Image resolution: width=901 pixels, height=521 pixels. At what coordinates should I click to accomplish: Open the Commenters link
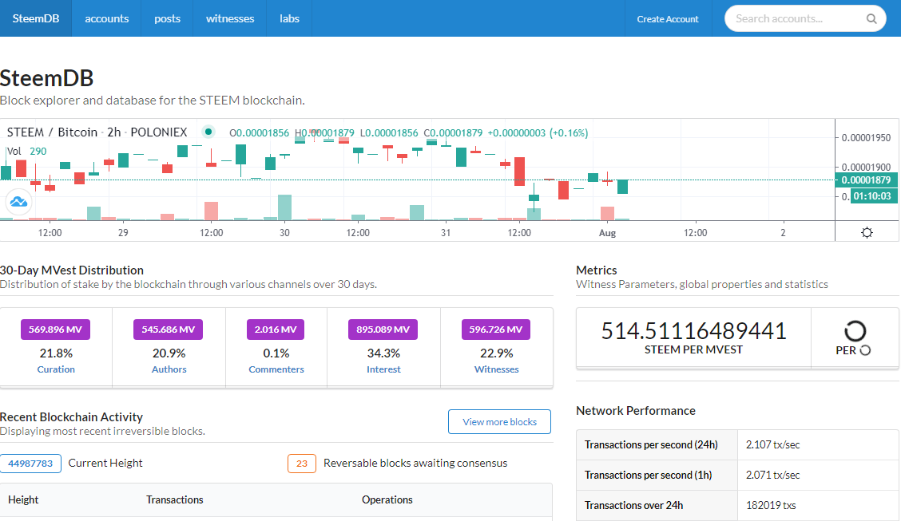[276, 369]
